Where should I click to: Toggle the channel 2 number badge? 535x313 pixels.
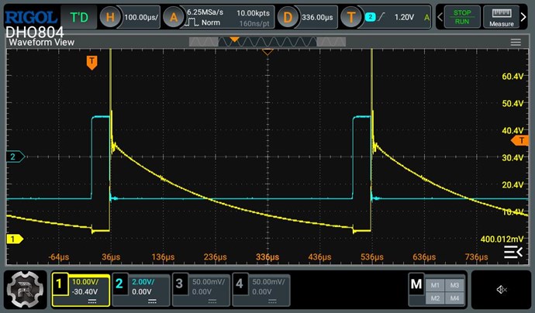119,284
